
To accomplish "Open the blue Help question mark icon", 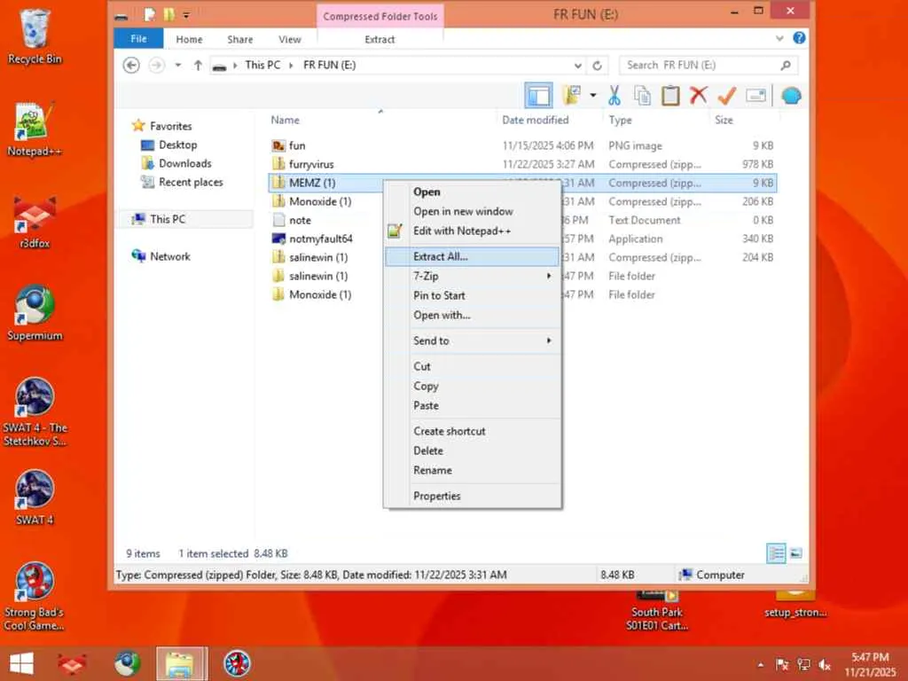I will point(799,38).
